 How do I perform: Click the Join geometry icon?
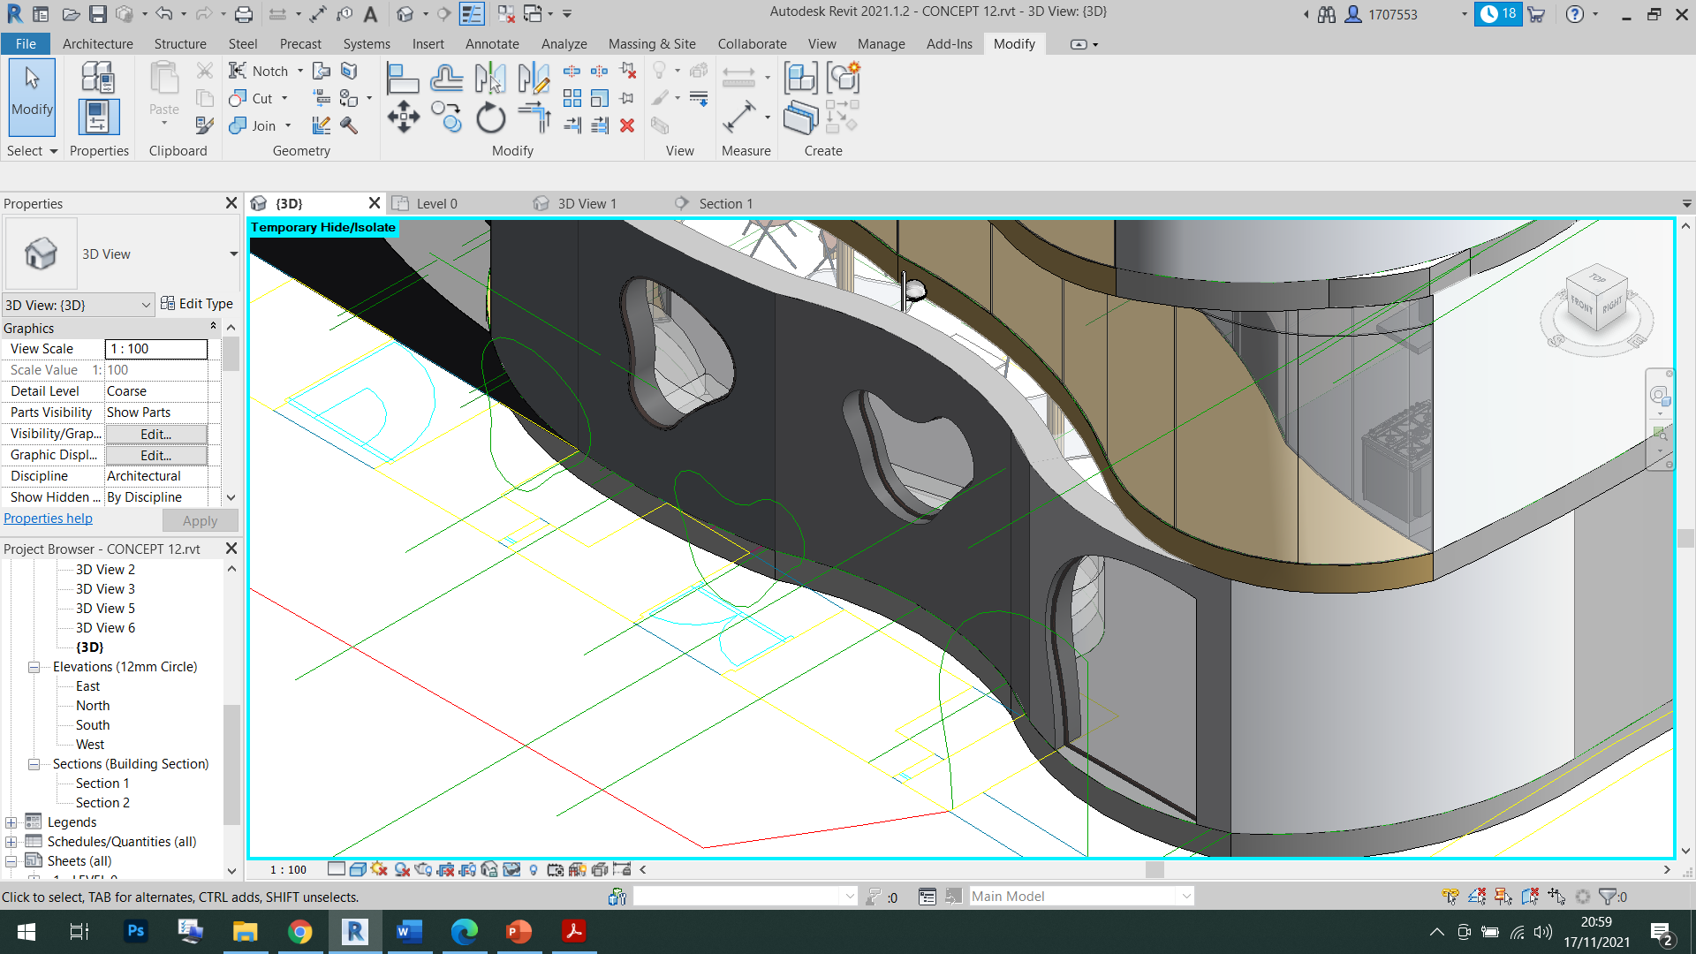238,125
